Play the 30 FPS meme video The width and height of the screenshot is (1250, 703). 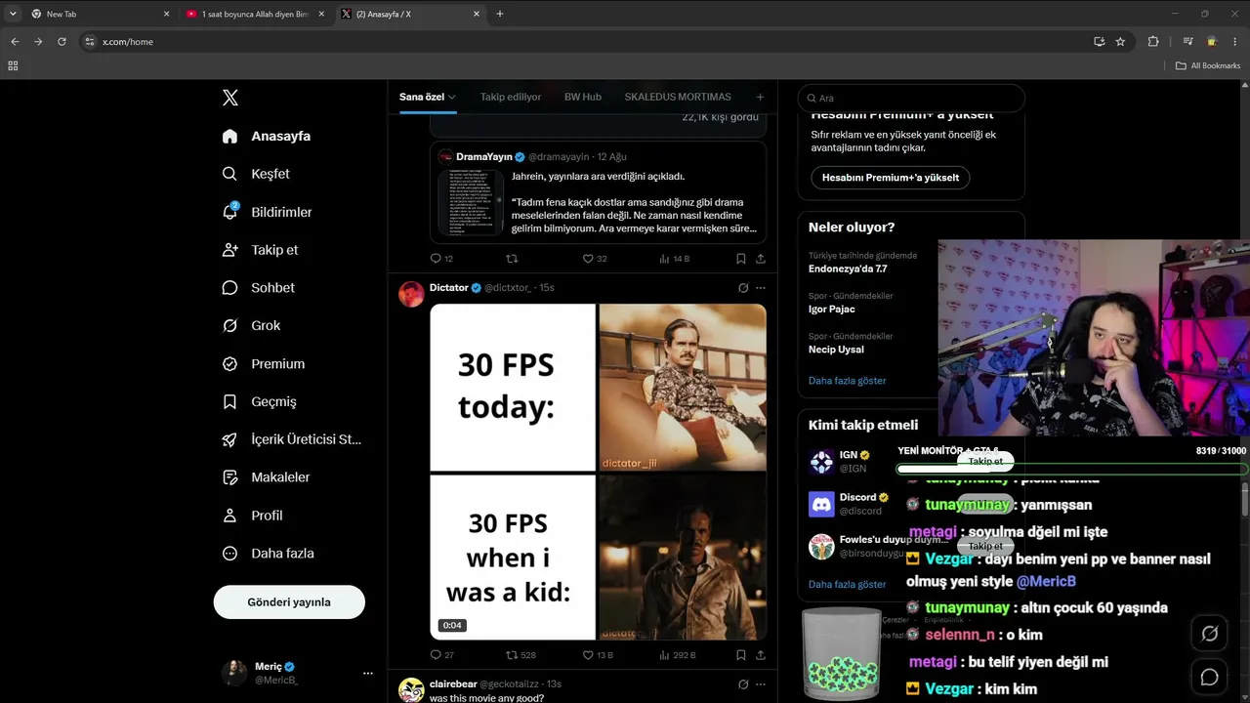tap(598, 472)
